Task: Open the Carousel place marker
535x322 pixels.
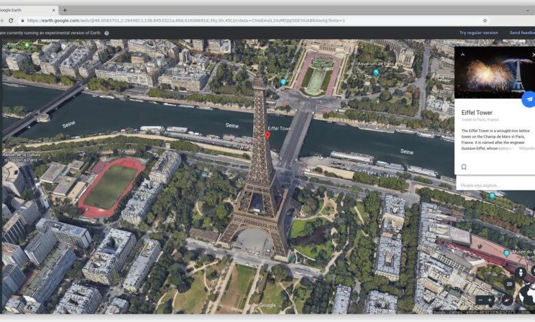Action: (283, 82)
